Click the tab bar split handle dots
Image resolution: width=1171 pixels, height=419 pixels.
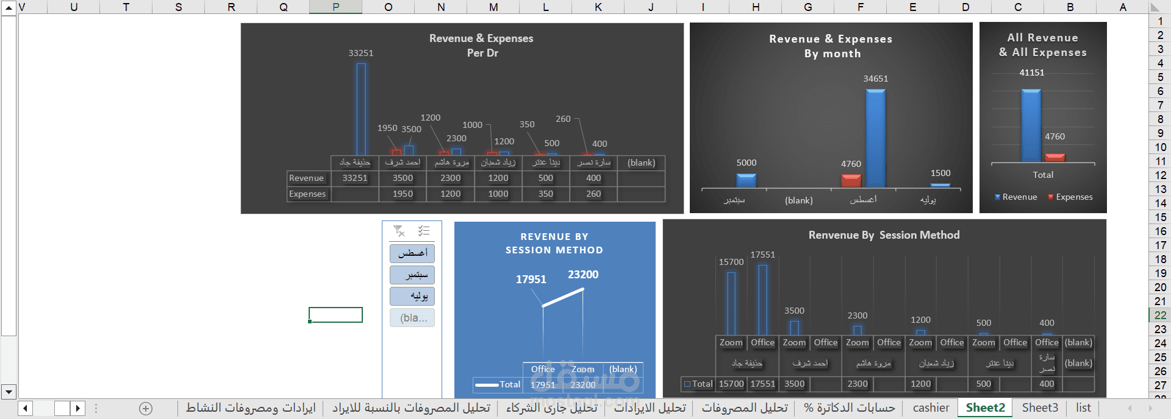tap(96, 408)
